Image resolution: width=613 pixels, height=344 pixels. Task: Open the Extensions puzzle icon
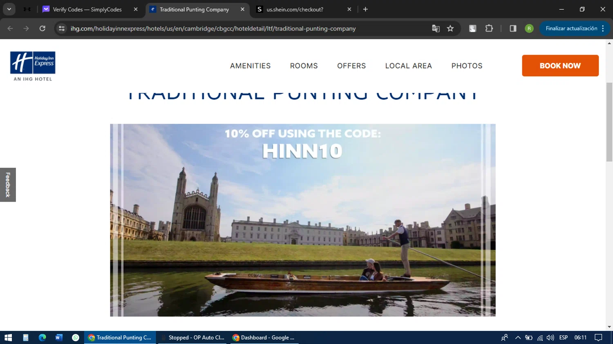point(489,29)
